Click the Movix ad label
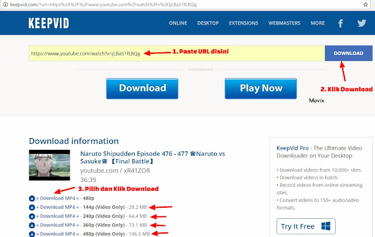 click(x=316, y=100)
